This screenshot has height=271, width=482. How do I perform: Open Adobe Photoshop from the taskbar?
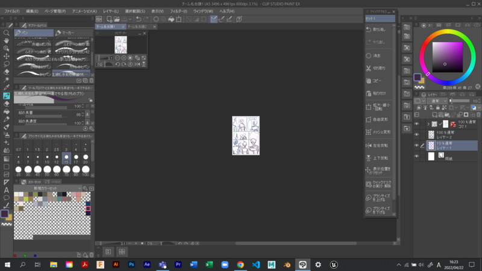coord(131,264)
